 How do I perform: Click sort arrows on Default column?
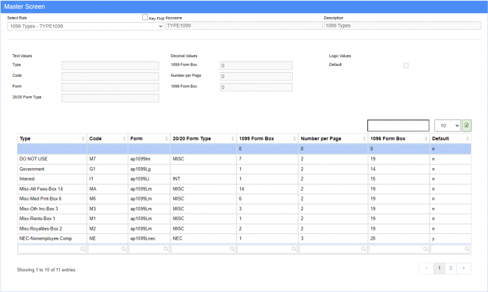pos(467,139)
